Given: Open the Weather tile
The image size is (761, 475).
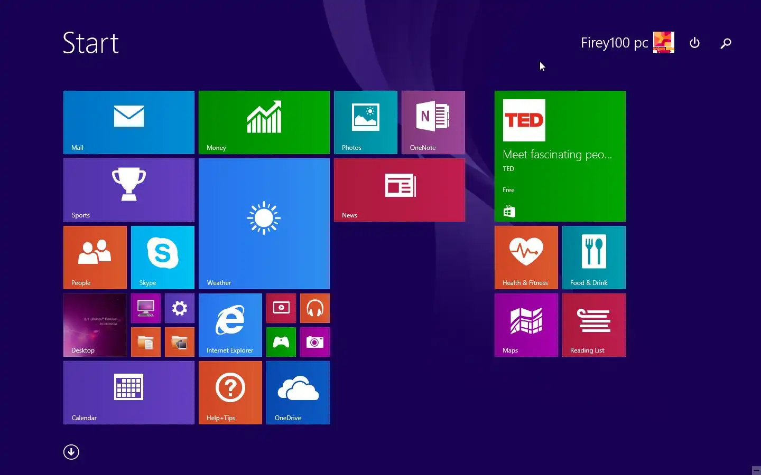Looking at the screenshot, I should point(264,224).
